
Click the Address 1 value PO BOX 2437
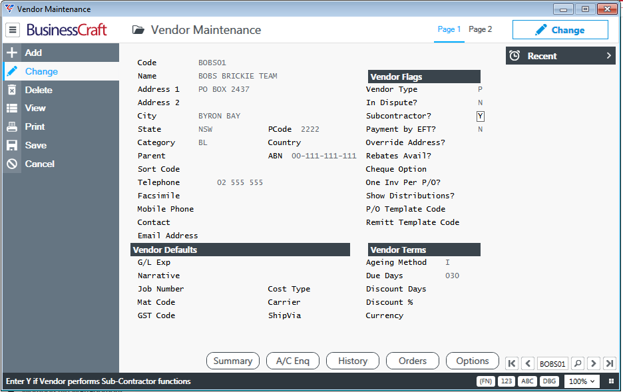pyautogui.click(x=224, y=89)
